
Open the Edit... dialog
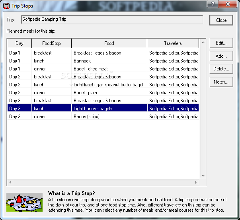click(x=221, y=43)
